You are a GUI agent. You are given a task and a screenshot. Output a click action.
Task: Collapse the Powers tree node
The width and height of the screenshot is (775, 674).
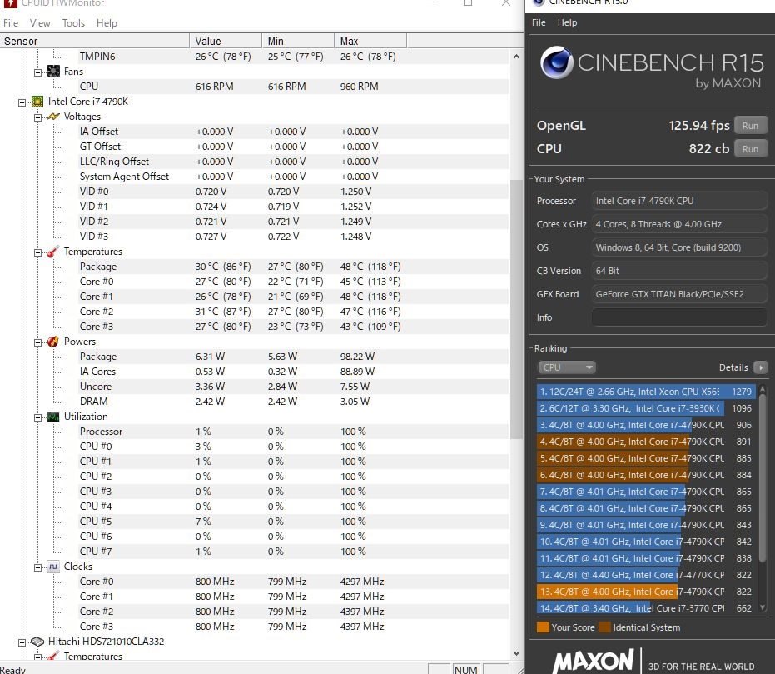pos(37,342)
